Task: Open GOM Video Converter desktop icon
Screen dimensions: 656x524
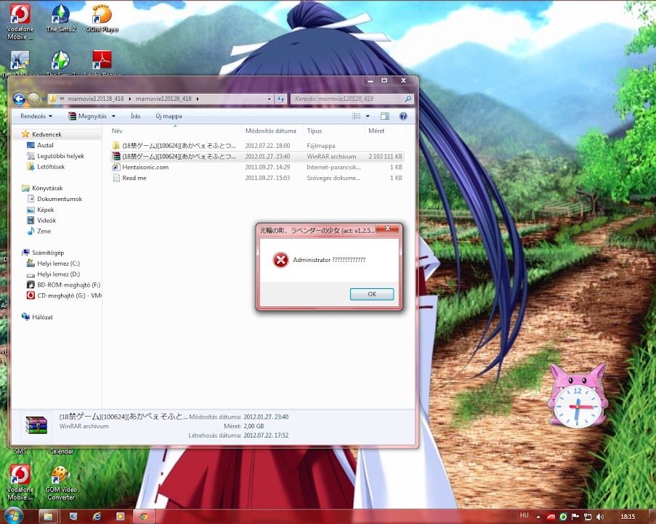Action: (x=61, y=483)
